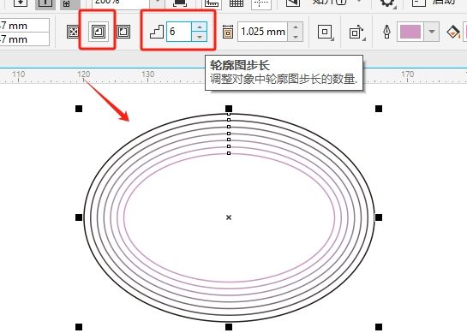Select the Inside Contour icon

point(99,32)
